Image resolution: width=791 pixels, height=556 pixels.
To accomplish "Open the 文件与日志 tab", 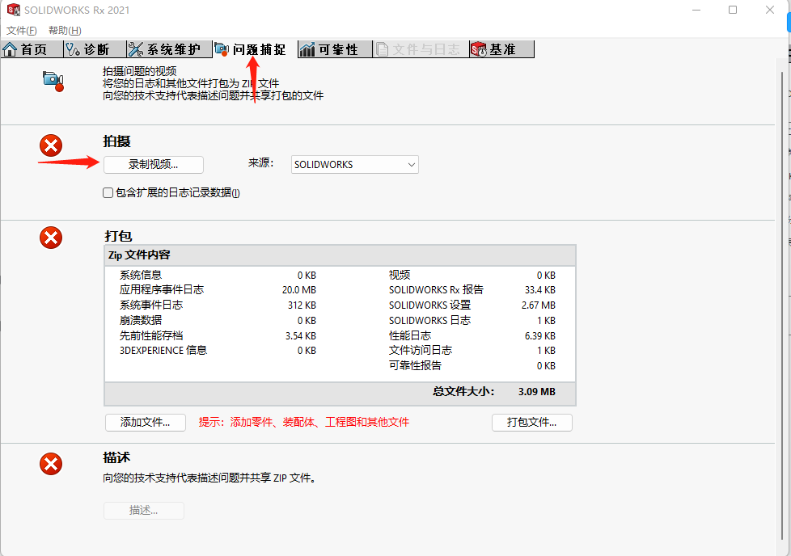I will (x=421, y=49).
